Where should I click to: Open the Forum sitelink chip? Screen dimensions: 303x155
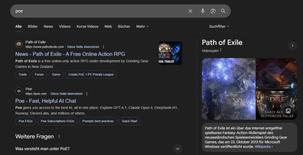39,75
